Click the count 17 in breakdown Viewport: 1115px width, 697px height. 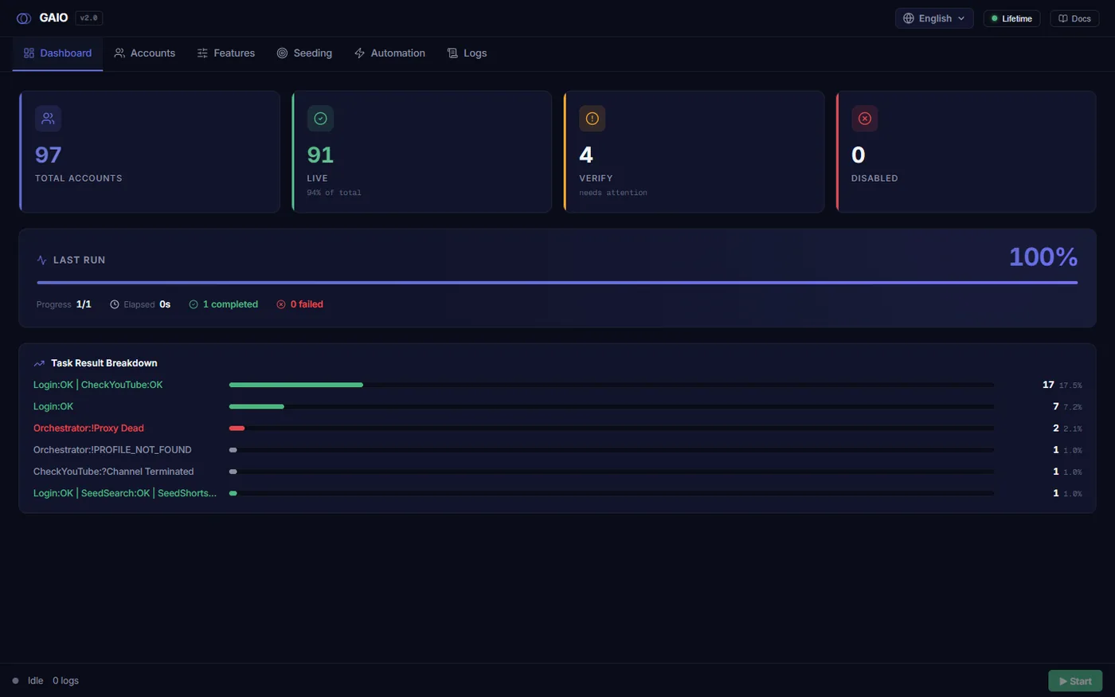pyautogui.click(x=1048, y=385)
